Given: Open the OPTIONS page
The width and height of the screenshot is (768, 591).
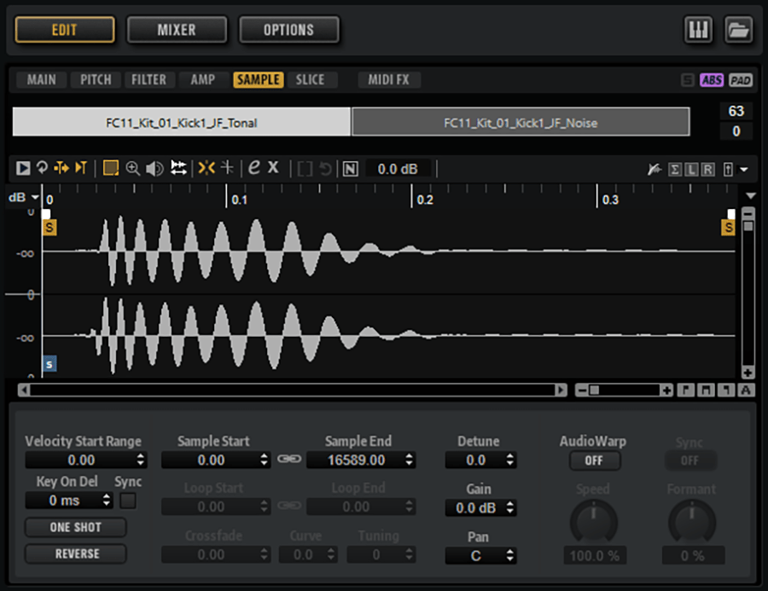Looking at the screenshot, I should (289, 30).
